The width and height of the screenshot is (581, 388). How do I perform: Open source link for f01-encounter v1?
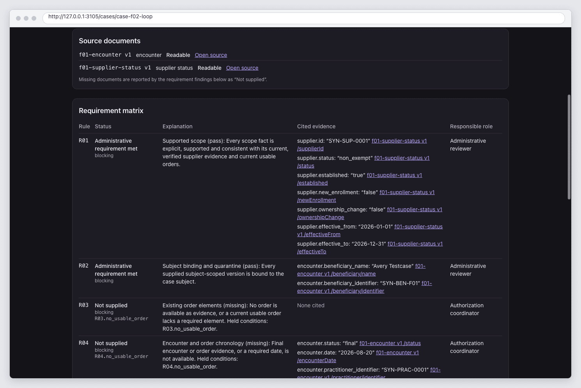(x=211, y=55)
